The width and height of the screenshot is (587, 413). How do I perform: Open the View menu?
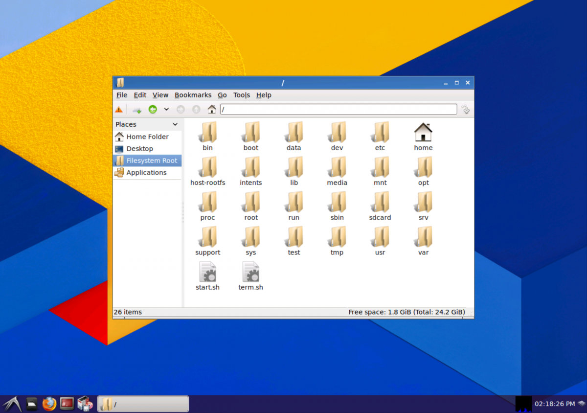[x=160, y=95]
